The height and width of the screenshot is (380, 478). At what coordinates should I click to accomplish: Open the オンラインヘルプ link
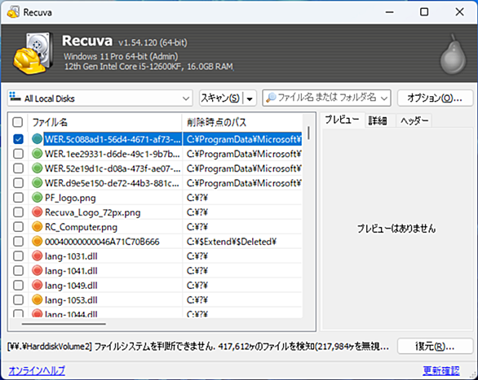(37, 370)
